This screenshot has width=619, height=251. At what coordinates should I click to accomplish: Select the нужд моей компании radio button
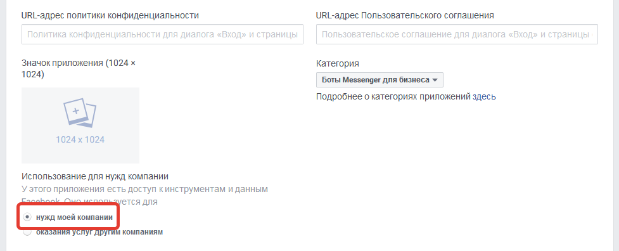(27, 217)
